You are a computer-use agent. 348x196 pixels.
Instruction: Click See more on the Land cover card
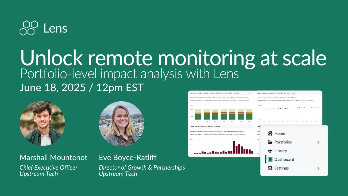coord(246,101)
